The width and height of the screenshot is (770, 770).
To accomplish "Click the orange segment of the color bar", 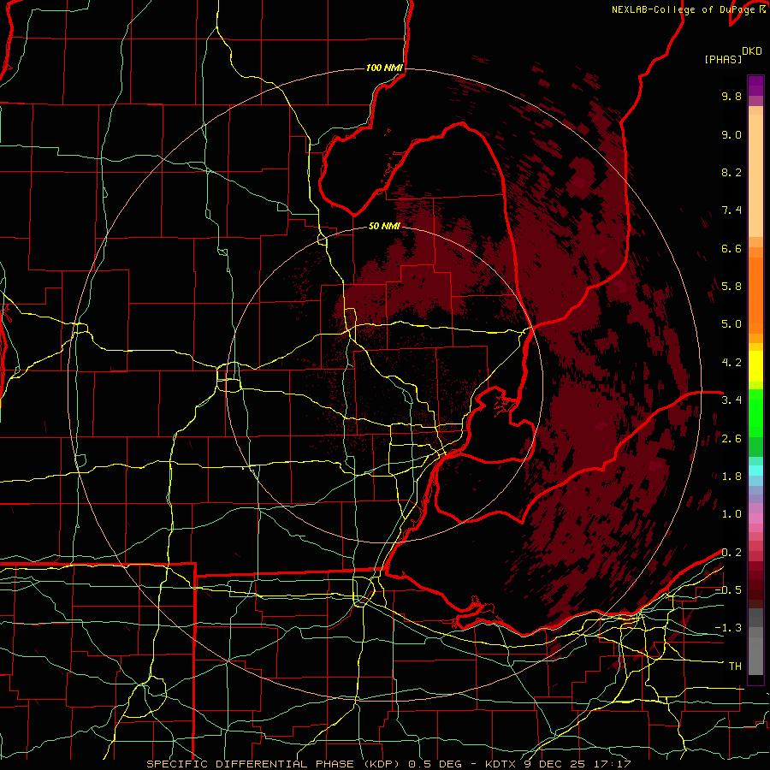I will point(755,295).
